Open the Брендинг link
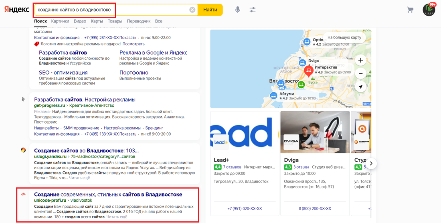Viewport: 441px width, 223px height. click(x=154, y=128)
